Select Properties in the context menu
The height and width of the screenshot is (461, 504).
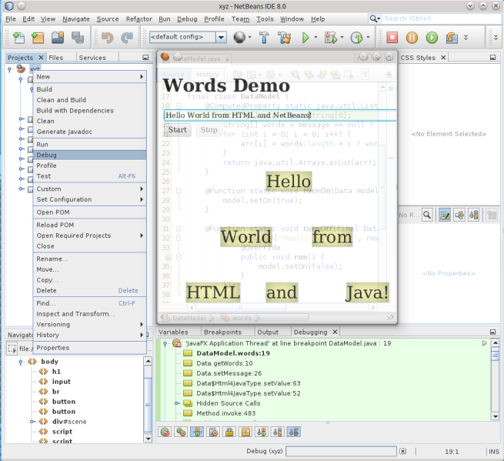pyautogui.click(x=90, y=348)
